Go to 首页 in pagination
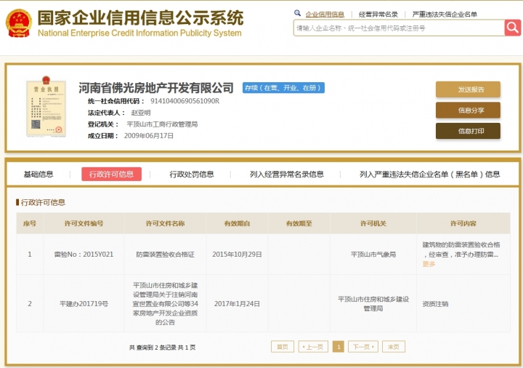 coord(283,347)
